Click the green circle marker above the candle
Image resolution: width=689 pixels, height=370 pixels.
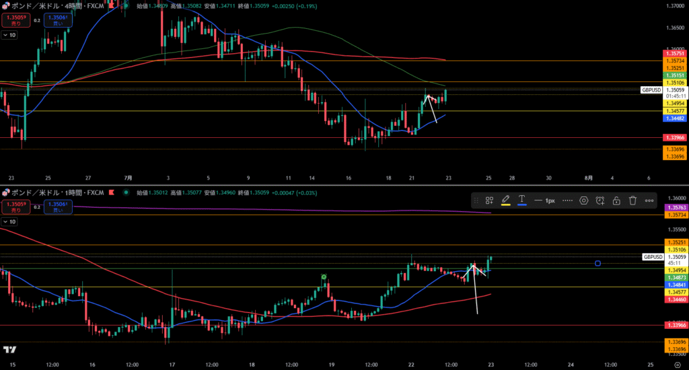pyautogui.click(x=324, y=277)
